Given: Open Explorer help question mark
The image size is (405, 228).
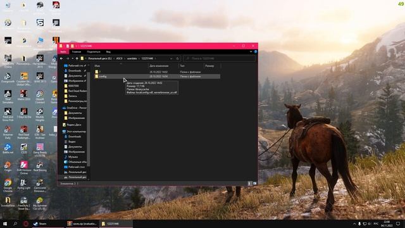Looking at the screenshot, I should 256,52.
